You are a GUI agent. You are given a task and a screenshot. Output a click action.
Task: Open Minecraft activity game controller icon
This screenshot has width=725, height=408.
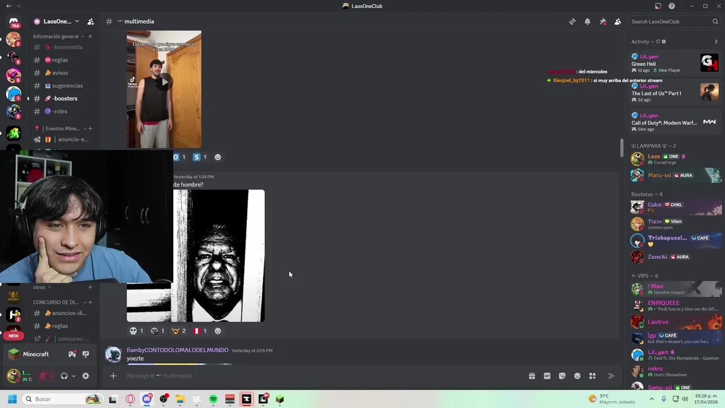click(72, 354)
